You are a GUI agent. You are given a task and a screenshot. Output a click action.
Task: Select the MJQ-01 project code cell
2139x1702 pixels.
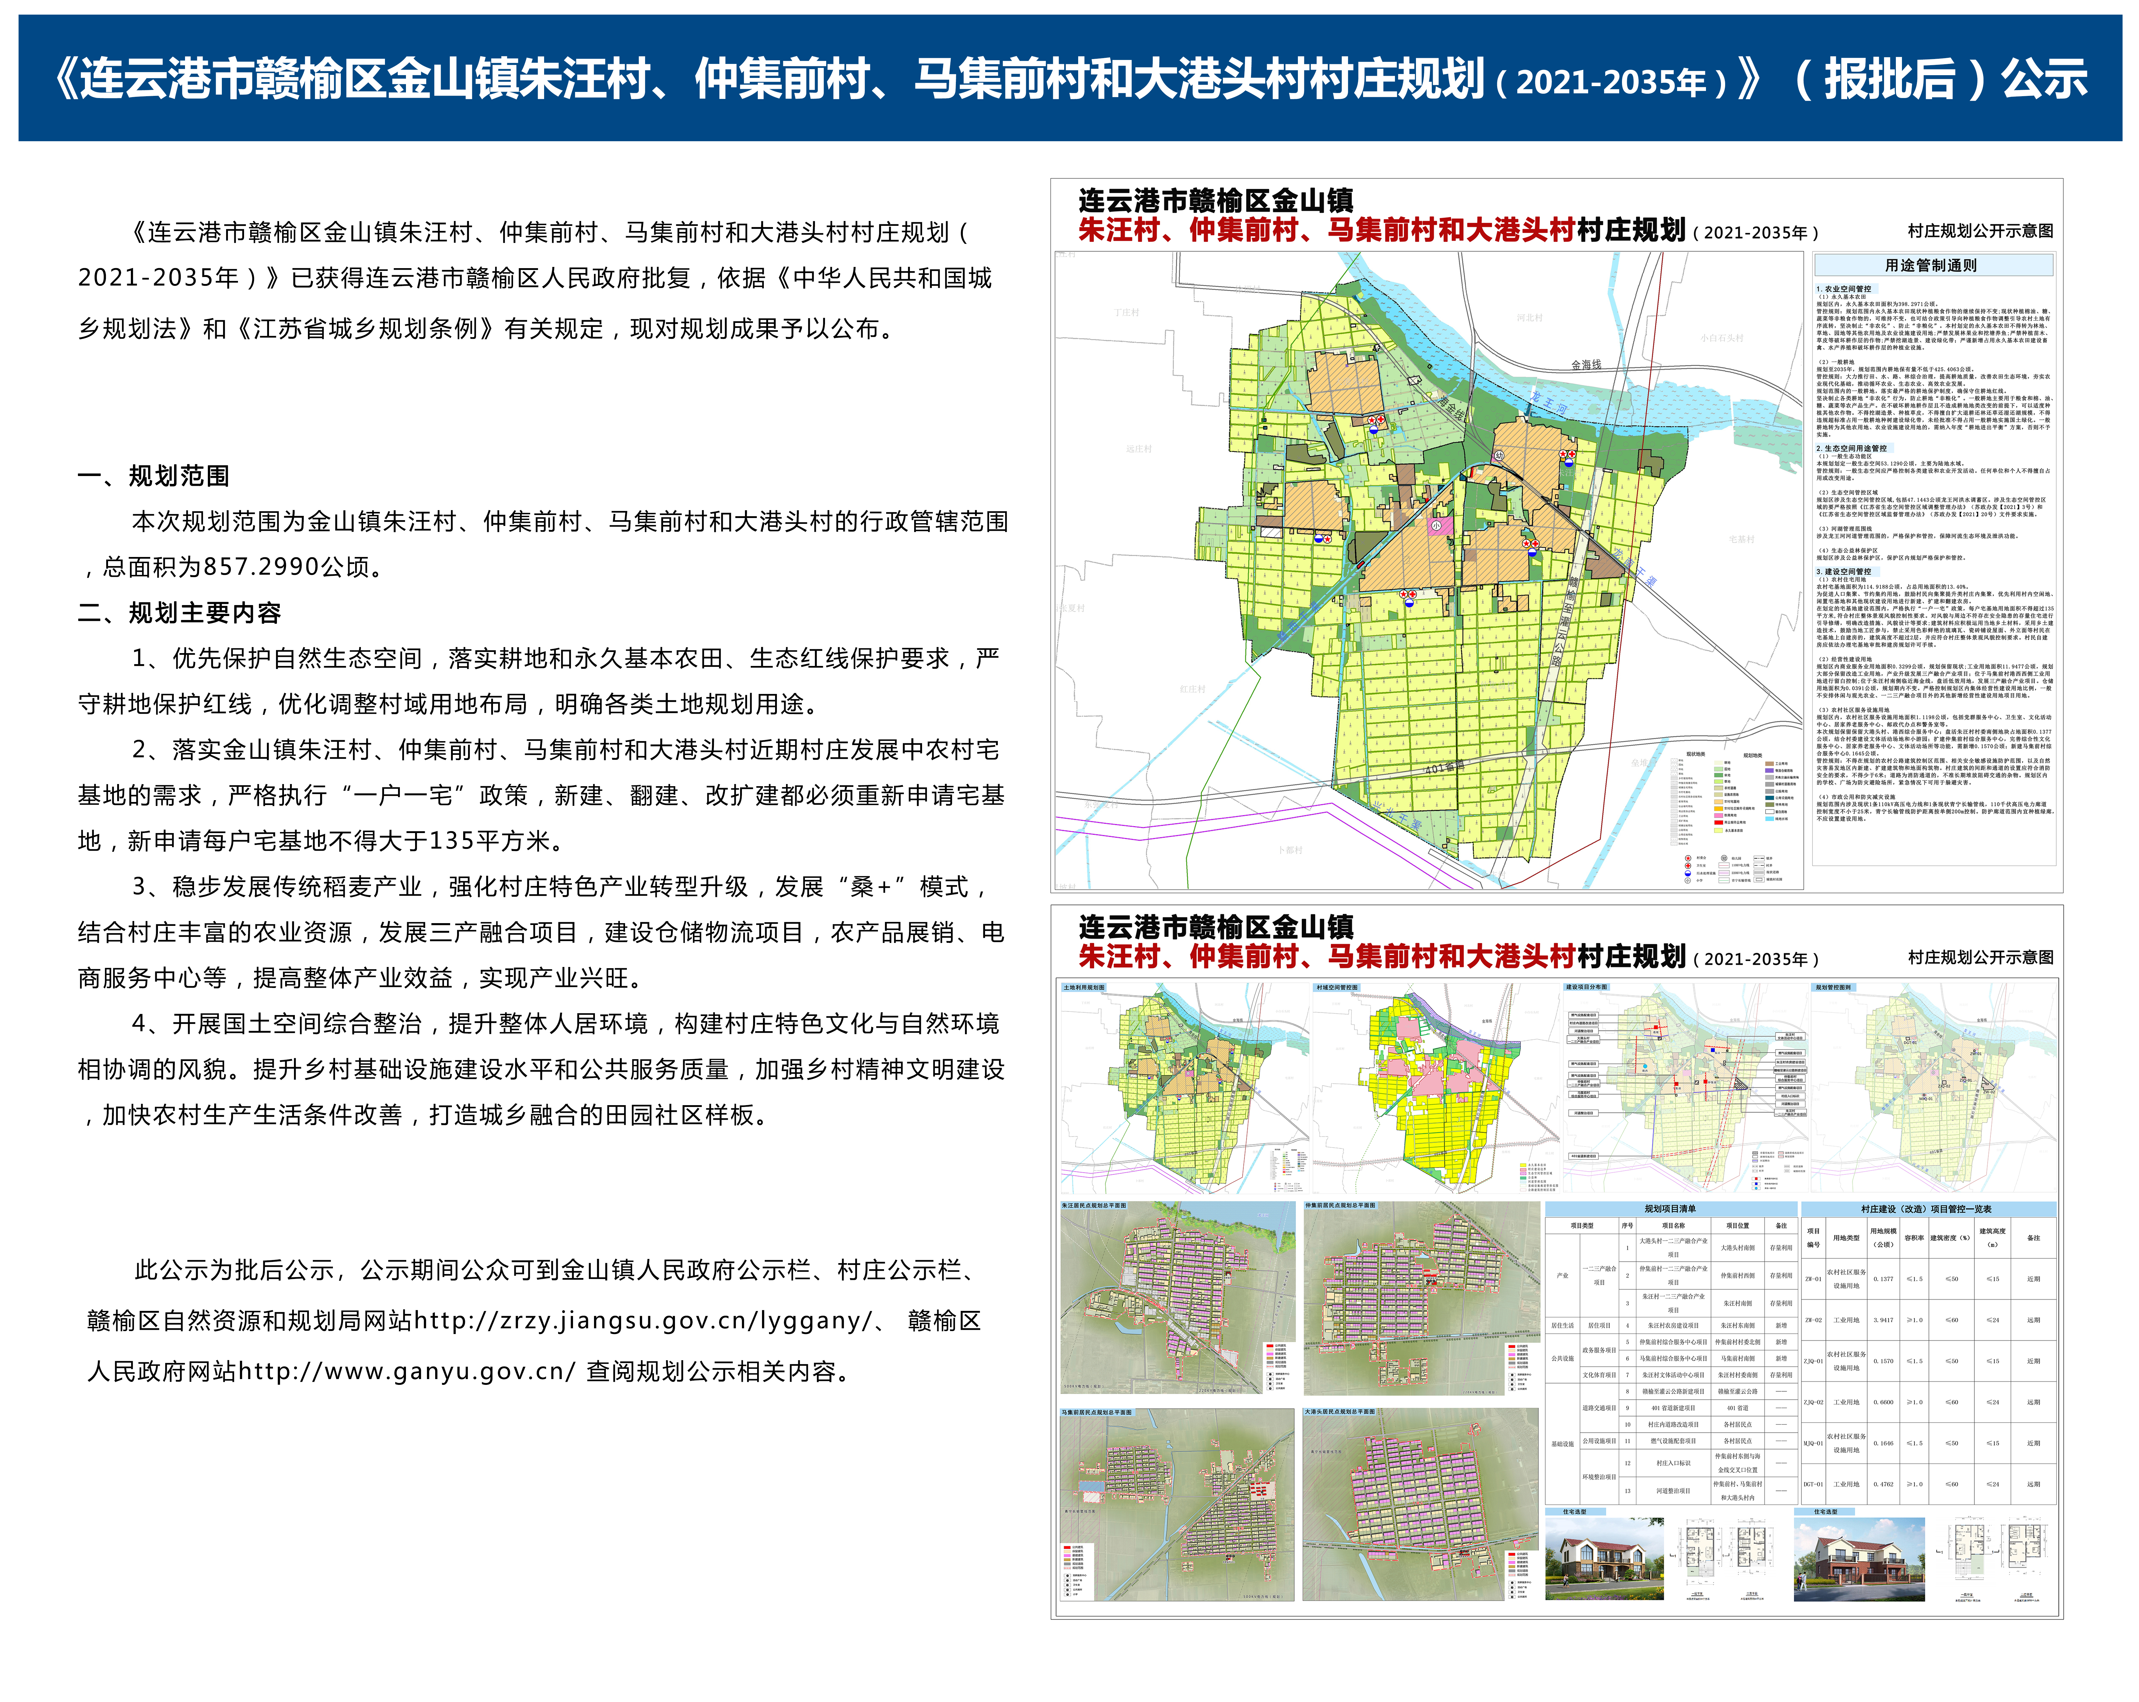pyautogui.click(x=1814, y=1443)
